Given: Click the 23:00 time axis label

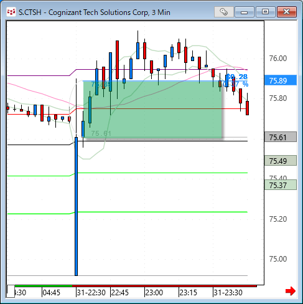Looking at the screenshot, I should point(154,293).
